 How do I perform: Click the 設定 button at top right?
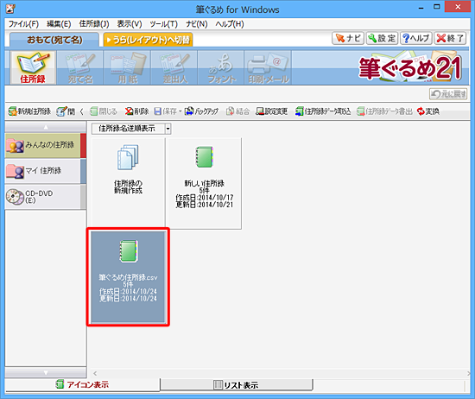[382, 38]
